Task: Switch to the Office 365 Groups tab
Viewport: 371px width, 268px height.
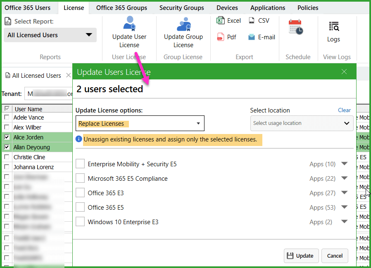Action: (122, 7)
